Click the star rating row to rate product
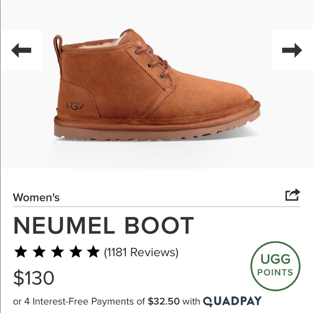The width and height of the screenshot is (313, 313). pyautogui.click(x=57, y=250)
